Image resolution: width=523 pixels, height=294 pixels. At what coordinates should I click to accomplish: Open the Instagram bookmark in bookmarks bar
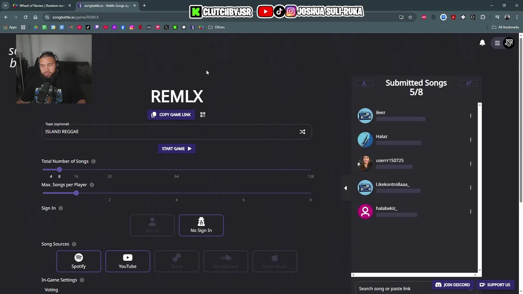[132, 27]
